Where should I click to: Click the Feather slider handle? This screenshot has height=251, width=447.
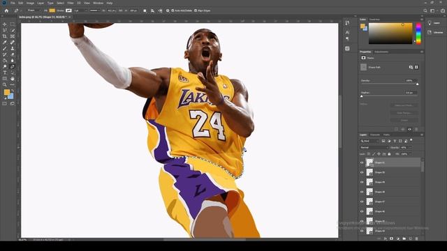pos(362,96)
